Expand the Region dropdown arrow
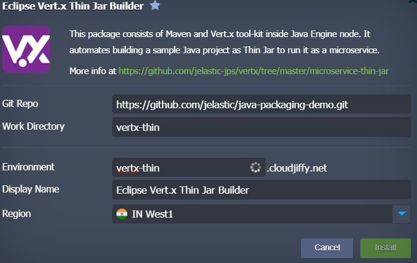The image size is (417, 263). (402, 214)
